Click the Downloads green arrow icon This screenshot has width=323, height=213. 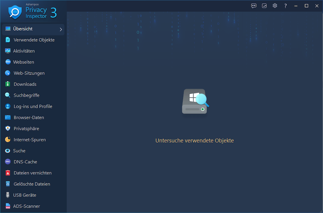coord(8,84)
